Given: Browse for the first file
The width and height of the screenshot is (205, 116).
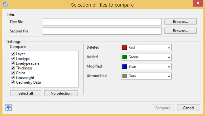Looking at the screenshot, I should (x=180, y=21).
